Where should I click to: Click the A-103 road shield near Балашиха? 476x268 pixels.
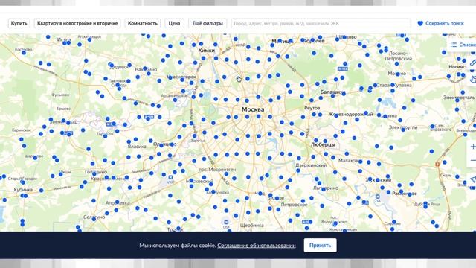tap(343, 69)
